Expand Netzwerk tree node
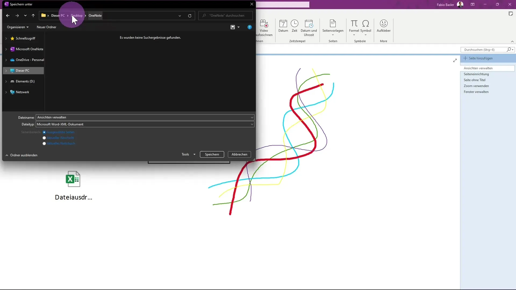Screen dimensions: 516x290 tap(6, 92)
